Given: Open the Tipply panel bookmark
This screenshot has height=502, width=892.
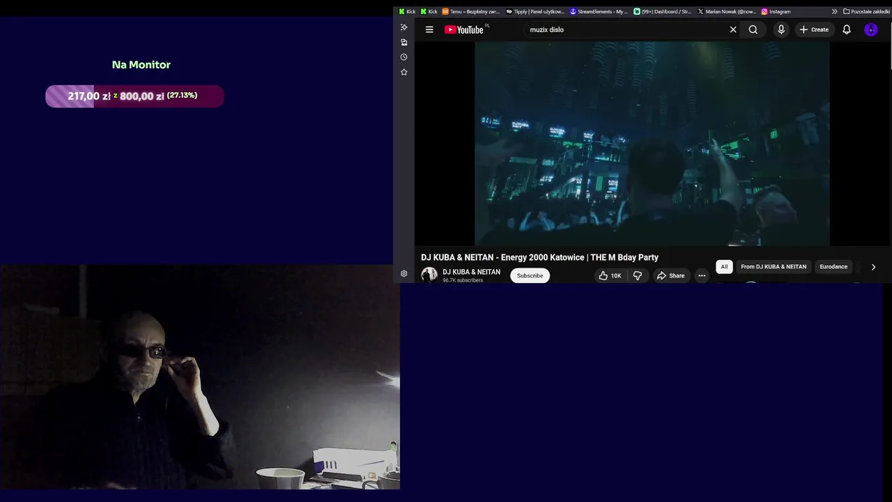Looking at the screenshot, I should coord(535,11).
